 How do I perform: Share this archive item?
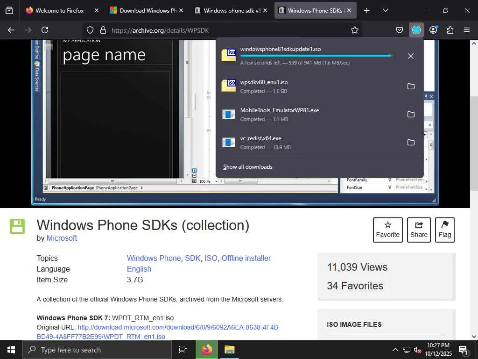pyautogui.click(x=419, y=230)
